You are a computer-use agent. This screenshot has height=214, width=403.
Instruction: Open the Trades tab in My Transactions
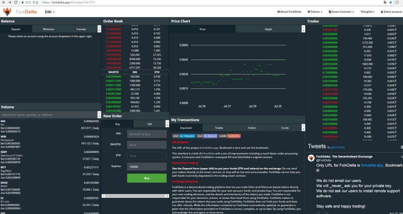coord(219,128)
